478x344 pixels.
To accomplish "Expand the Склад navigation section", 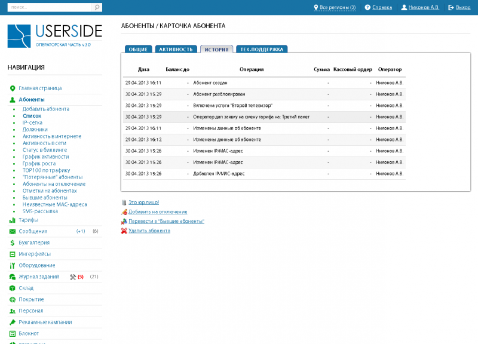I will [x=26, y=288].
